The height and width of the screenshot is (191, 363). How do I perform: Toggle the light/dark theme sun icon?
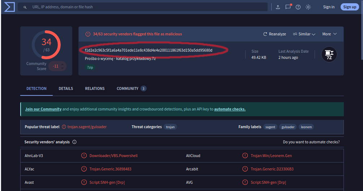pos(308,7)
